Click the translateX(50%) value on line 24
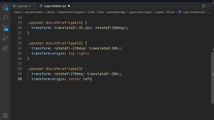Image resolution: width=214 pixels, height=120 pixels. (104, 48)
